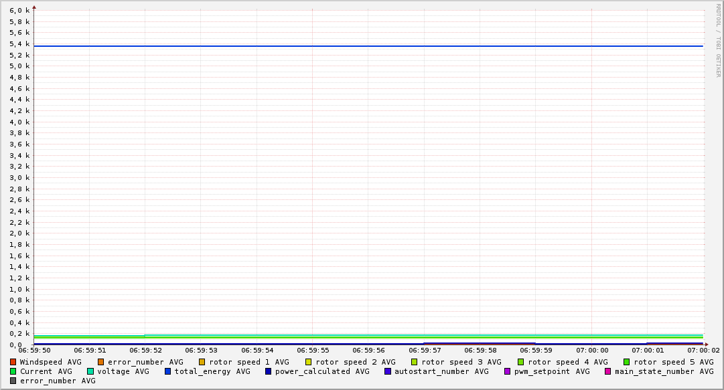This screenshot has height=390, width=724.
Task: Click the 06:59:55 time axis label
Action: pos(313,350)
